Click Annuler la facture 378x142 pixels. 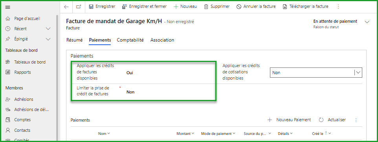tap(256, 7)
